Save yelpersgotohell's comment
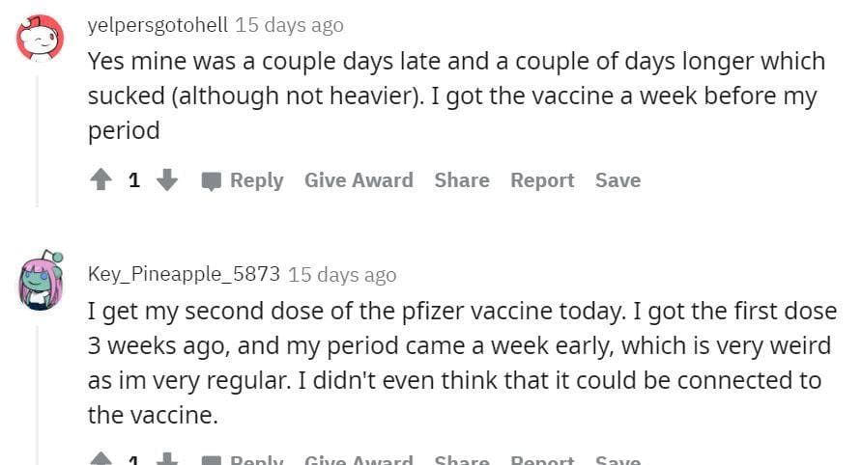862x465 pixels. (618, 180)
